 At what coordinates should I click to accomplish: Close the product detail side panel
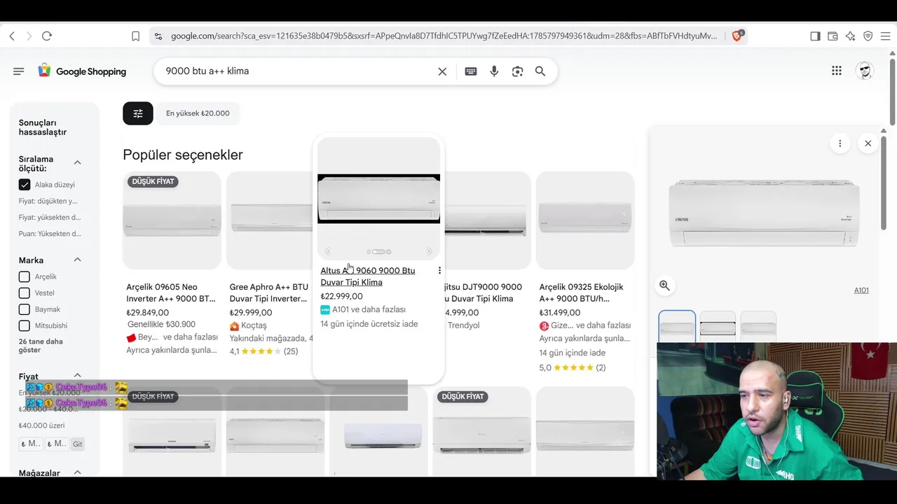point(868,143)
